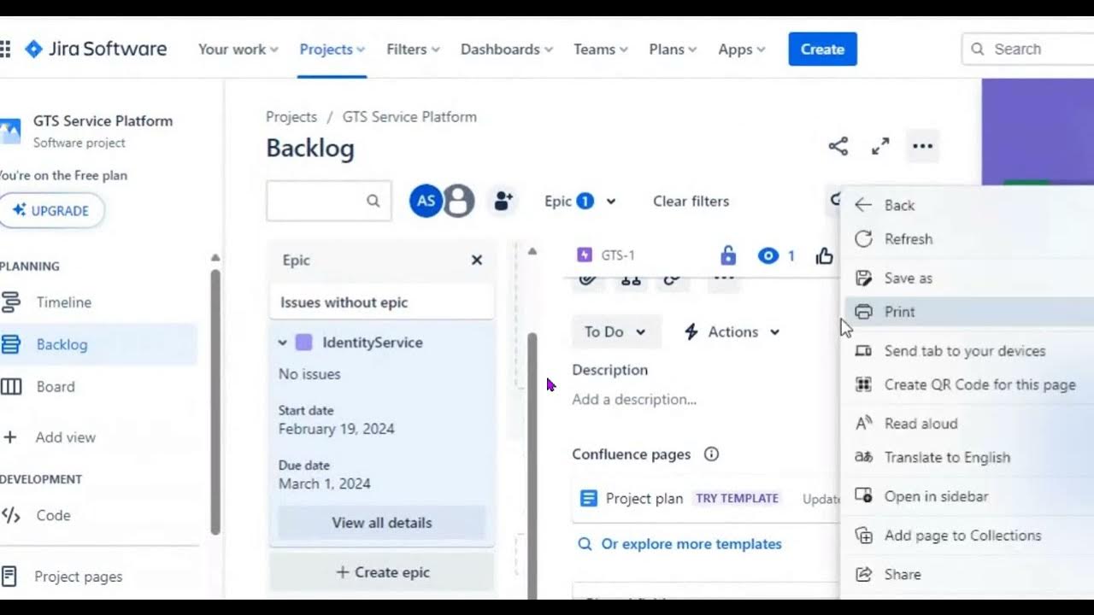Toggle watching with the eye icon
Image resolution: width=1094 pixels, height=615 pixels.
[768, 255]
